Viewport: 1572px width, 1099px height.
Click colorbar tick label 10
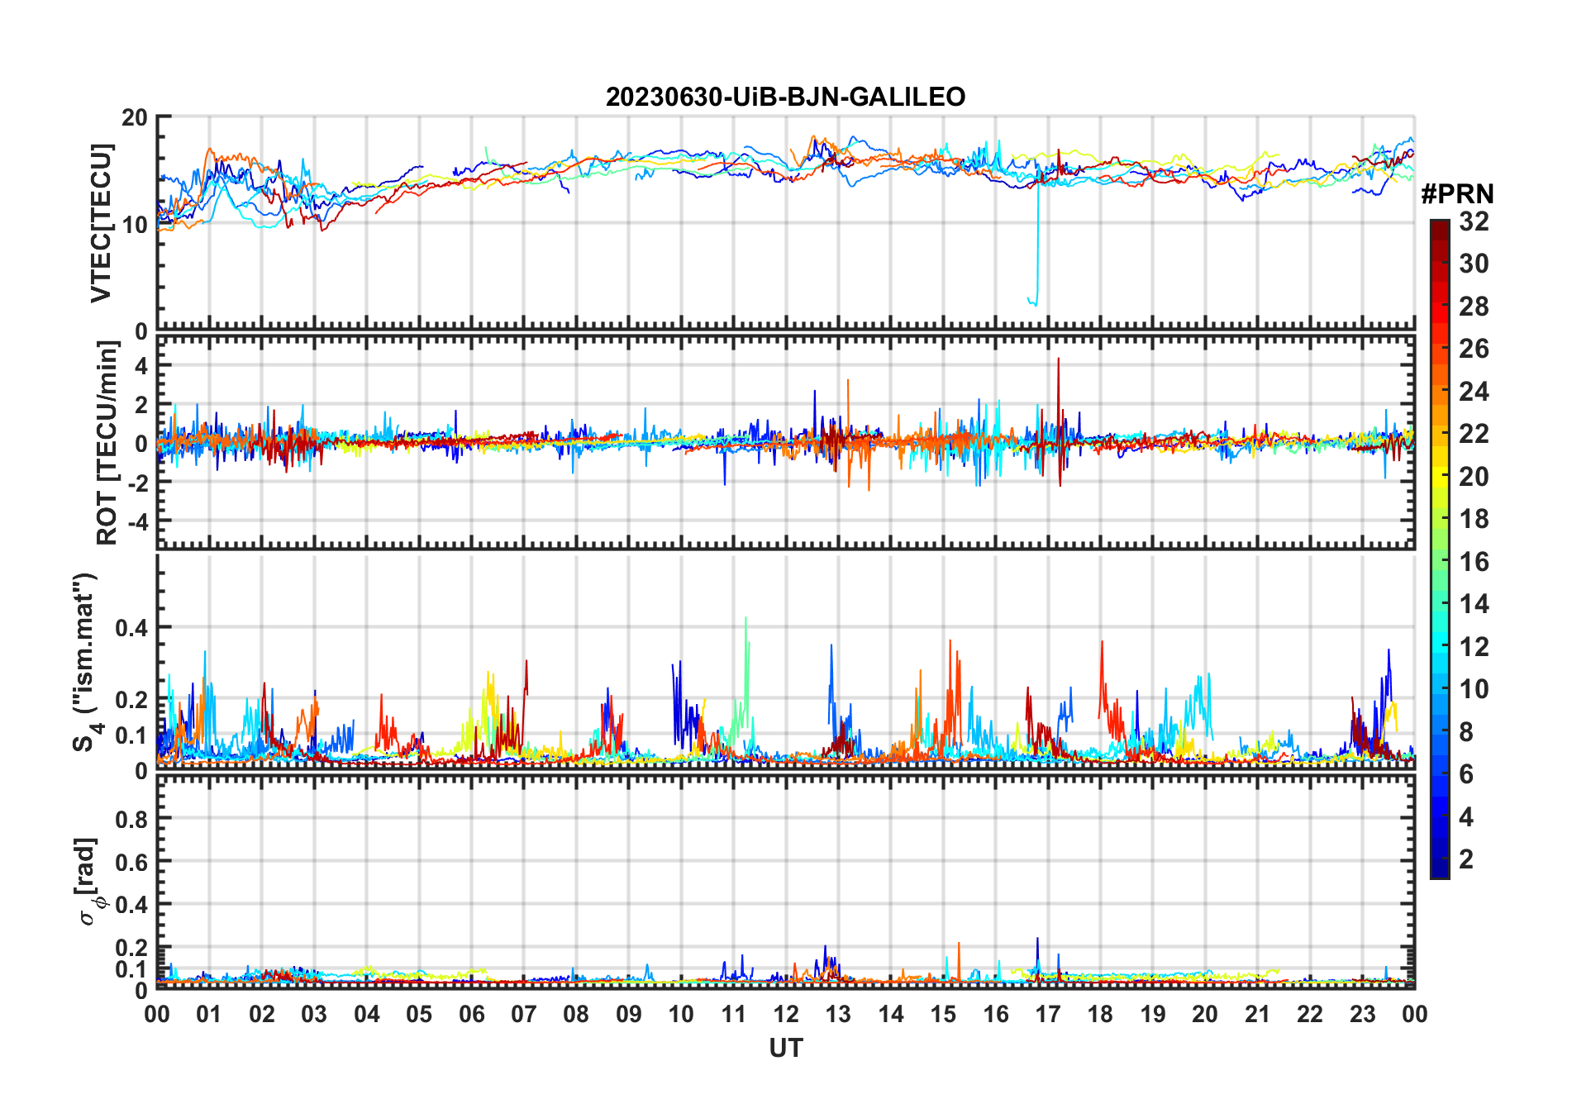tap(1474, 689)
